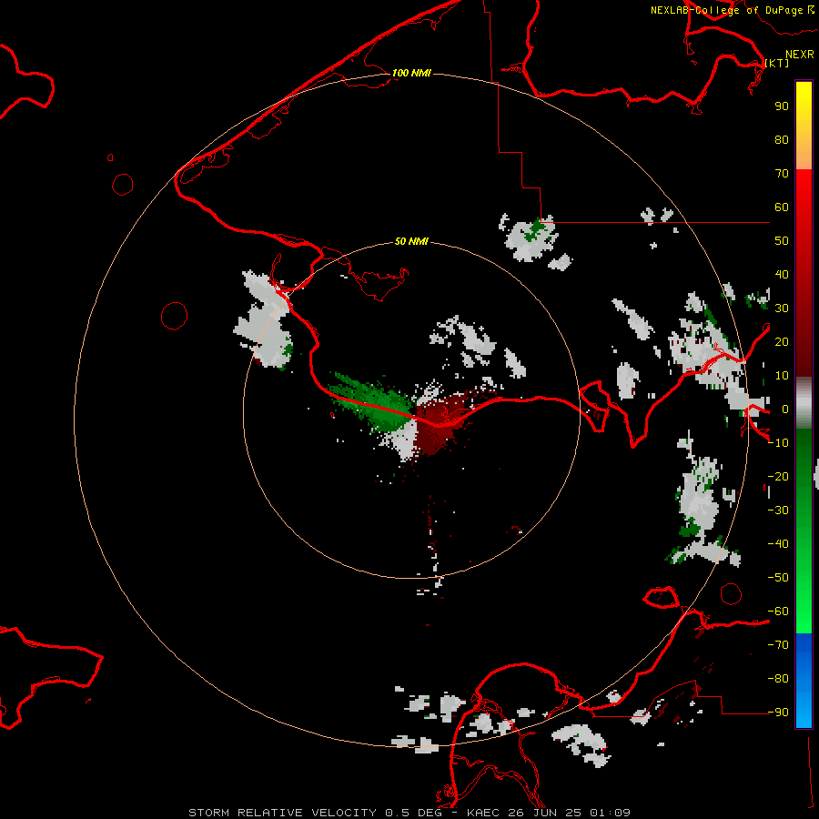Screen dimensions: 819x819
Task: Click the 60 value on velocity scale
Action: (782, 207)
